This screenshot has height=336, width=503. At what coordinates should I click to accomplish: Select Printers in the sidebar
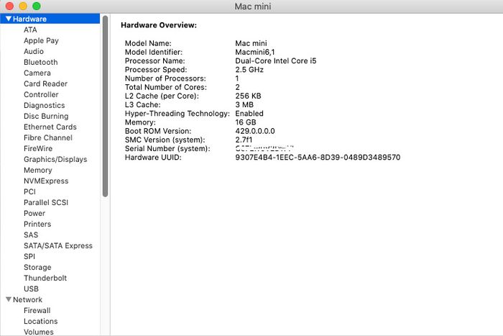click(x=37, y=224)
